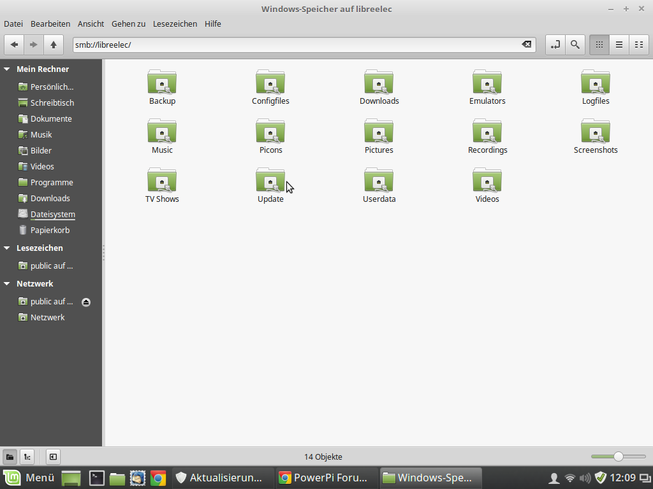Clear the location bar text
653x489 pixels.
coord(526,45)
